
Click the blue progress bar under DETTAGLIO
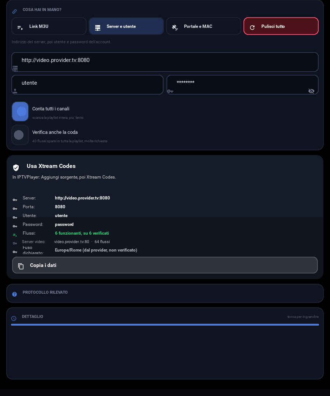[165, 324]
